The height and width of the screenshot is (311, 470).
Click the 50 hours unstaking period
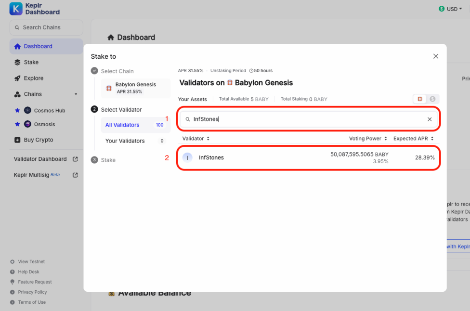coord(261,71)
